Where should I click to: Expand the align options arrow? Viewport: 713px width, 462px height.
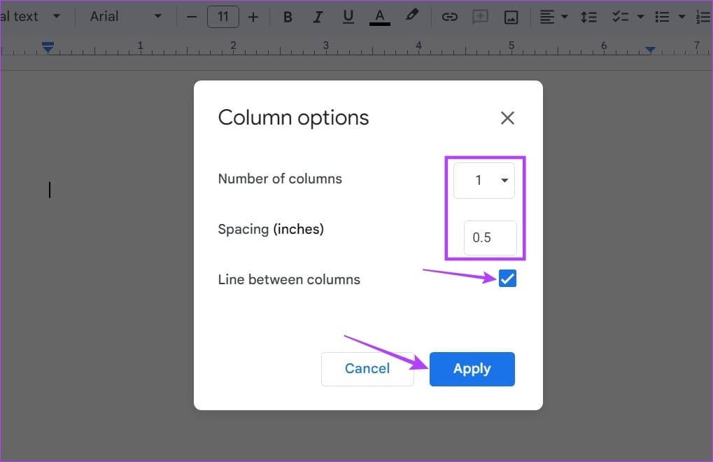tap(564, 17)
